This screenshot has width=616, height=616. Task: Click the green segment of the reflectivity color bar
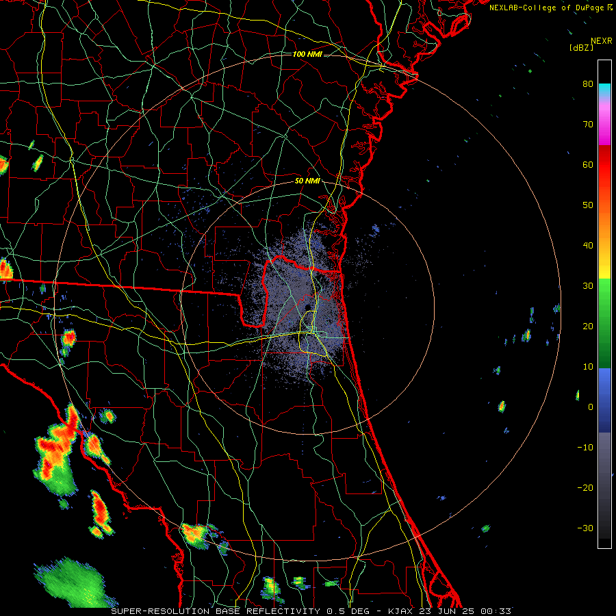coord(604,323)
